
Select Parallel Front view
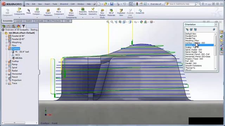191,36
